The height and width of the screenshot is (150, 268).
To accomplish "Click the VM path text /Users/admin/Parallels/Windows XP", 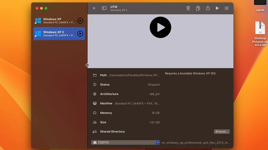I will point(134,75).
